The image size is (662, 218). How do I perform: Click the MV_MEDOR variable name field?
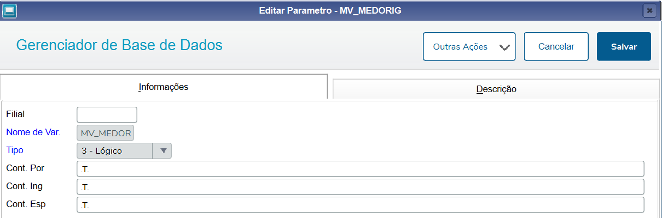tap(105, 133)
